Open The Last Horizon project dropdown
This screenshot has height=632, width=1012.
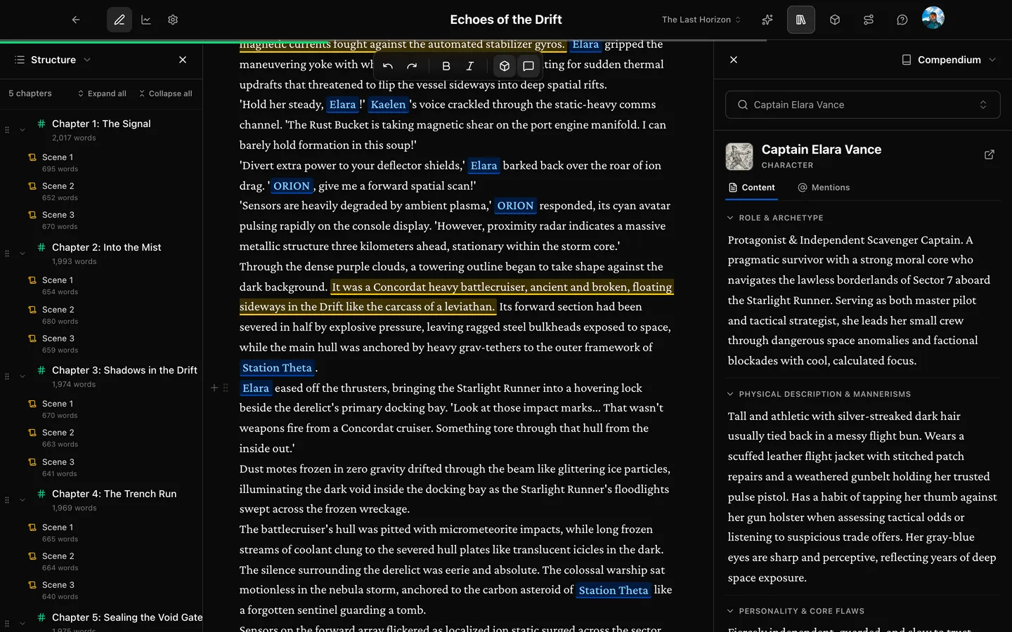click(x=701, y=20)
